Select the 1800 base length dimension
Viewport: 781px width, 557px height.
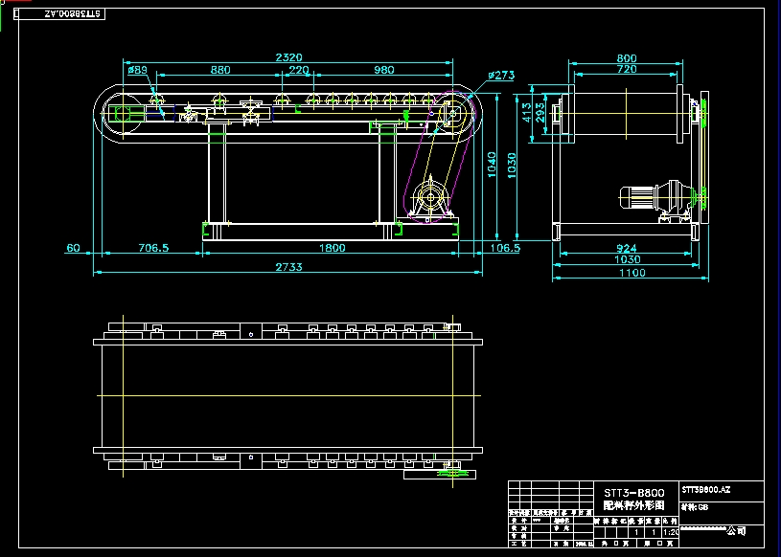332,248
